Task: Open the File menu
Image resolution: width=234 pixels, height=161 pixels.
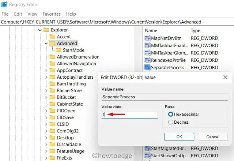Action: click(x=5, y=14)
